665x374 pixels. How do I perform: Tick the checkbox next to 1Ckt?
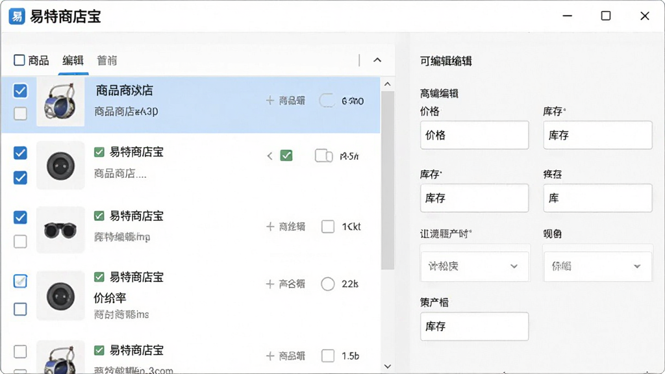click(x=328, y=227)
